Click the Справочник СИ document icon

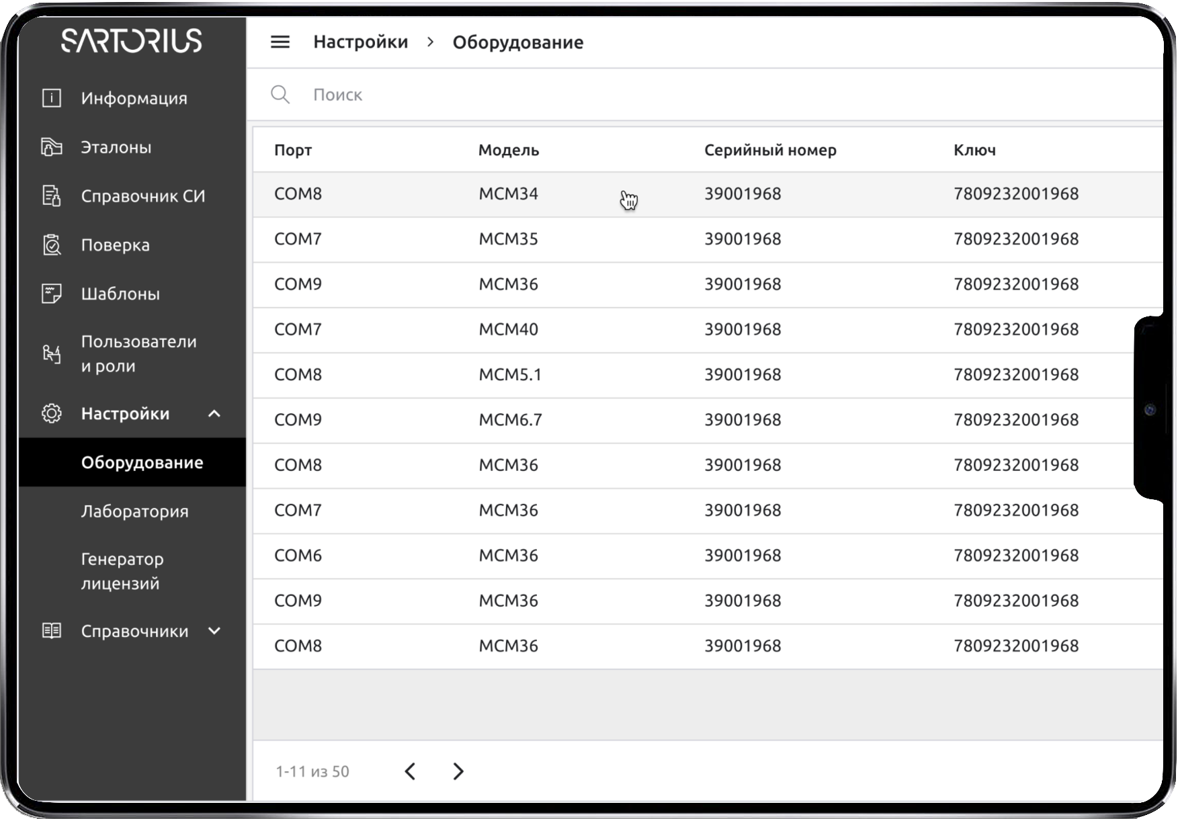click(52, 196)
